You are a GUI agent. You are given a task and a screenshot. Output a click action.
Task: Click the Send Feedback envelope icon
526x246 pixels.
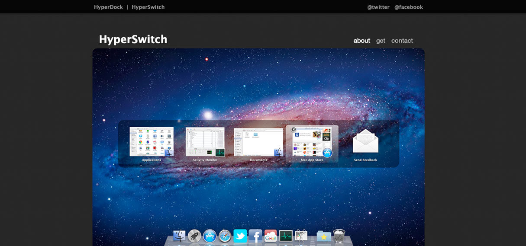pos(365,141)
